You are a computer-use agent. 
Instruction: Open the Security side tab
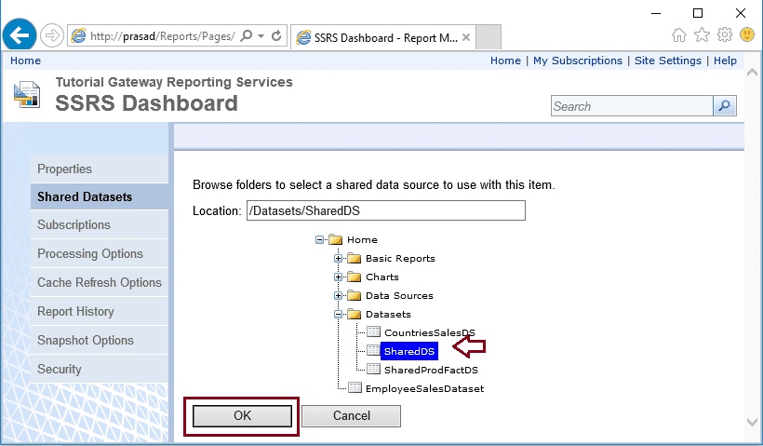(100, 369)
